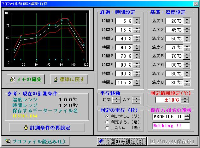Click the Nothing !! memo field
This screenshot has width=200, height=148.
pyautogui.click(x=171, y=126)
